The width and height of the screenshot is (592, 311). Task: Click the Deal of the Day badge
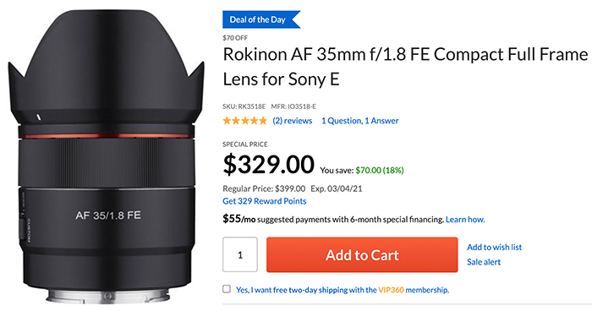pos(261,19)
